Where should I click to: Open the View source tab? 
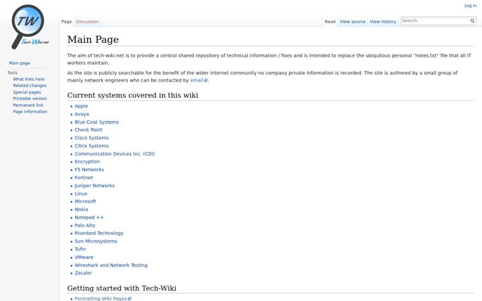(353, 22)
